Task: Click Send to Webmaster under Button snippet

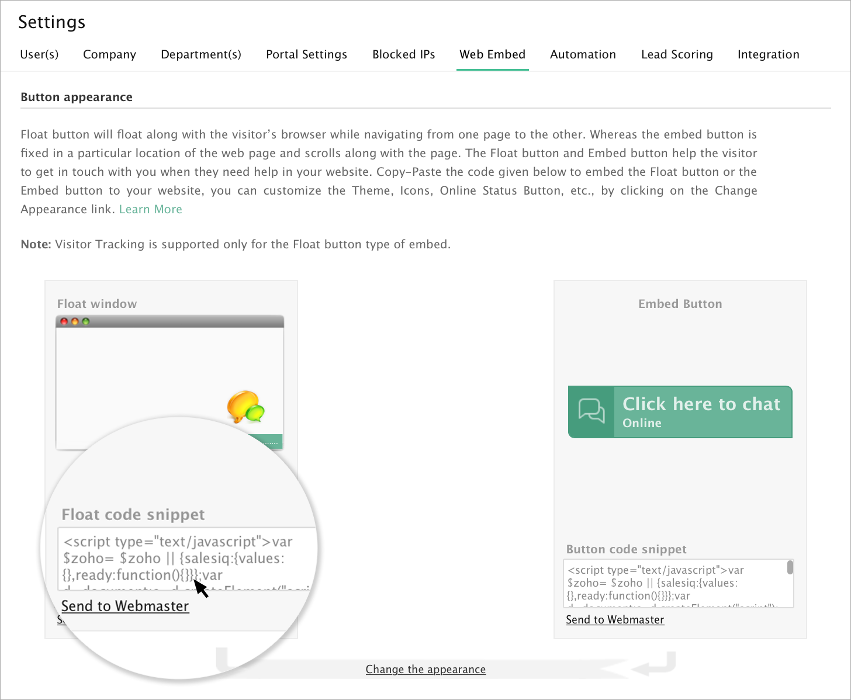Action: pyautogui.click(x=615, y=619)
